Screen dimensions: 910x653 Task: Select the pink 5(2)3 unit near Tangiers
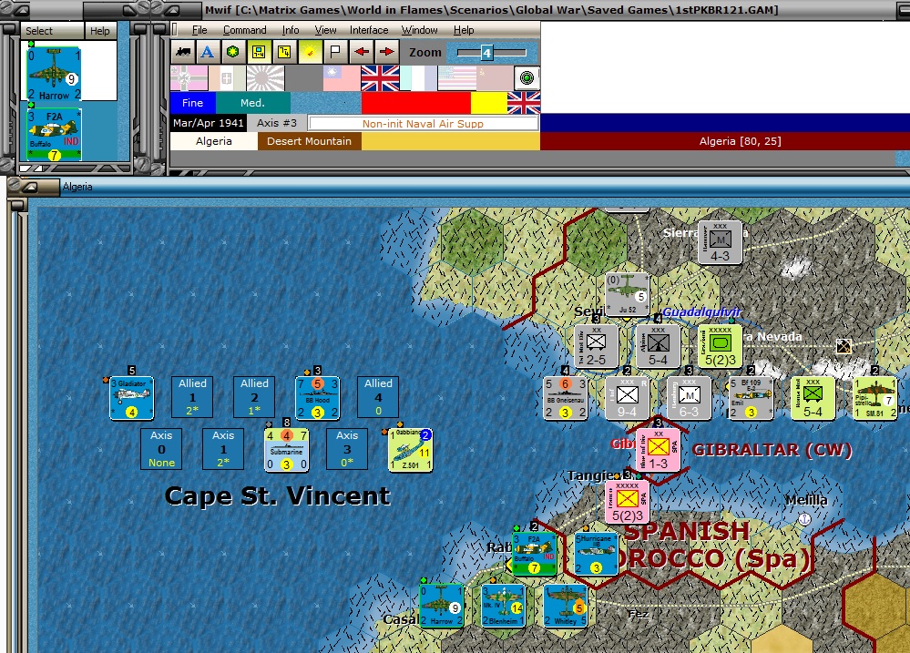(628, 502)
